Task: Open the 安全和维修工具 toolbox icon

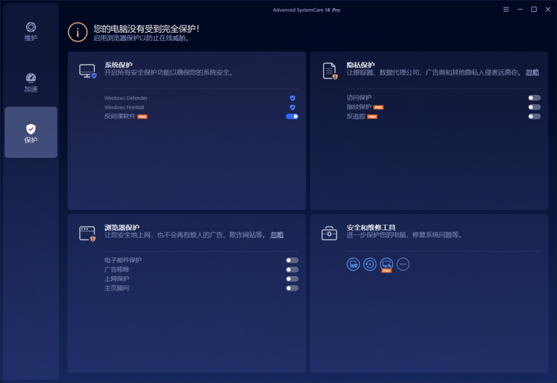Action: [329, 233]
